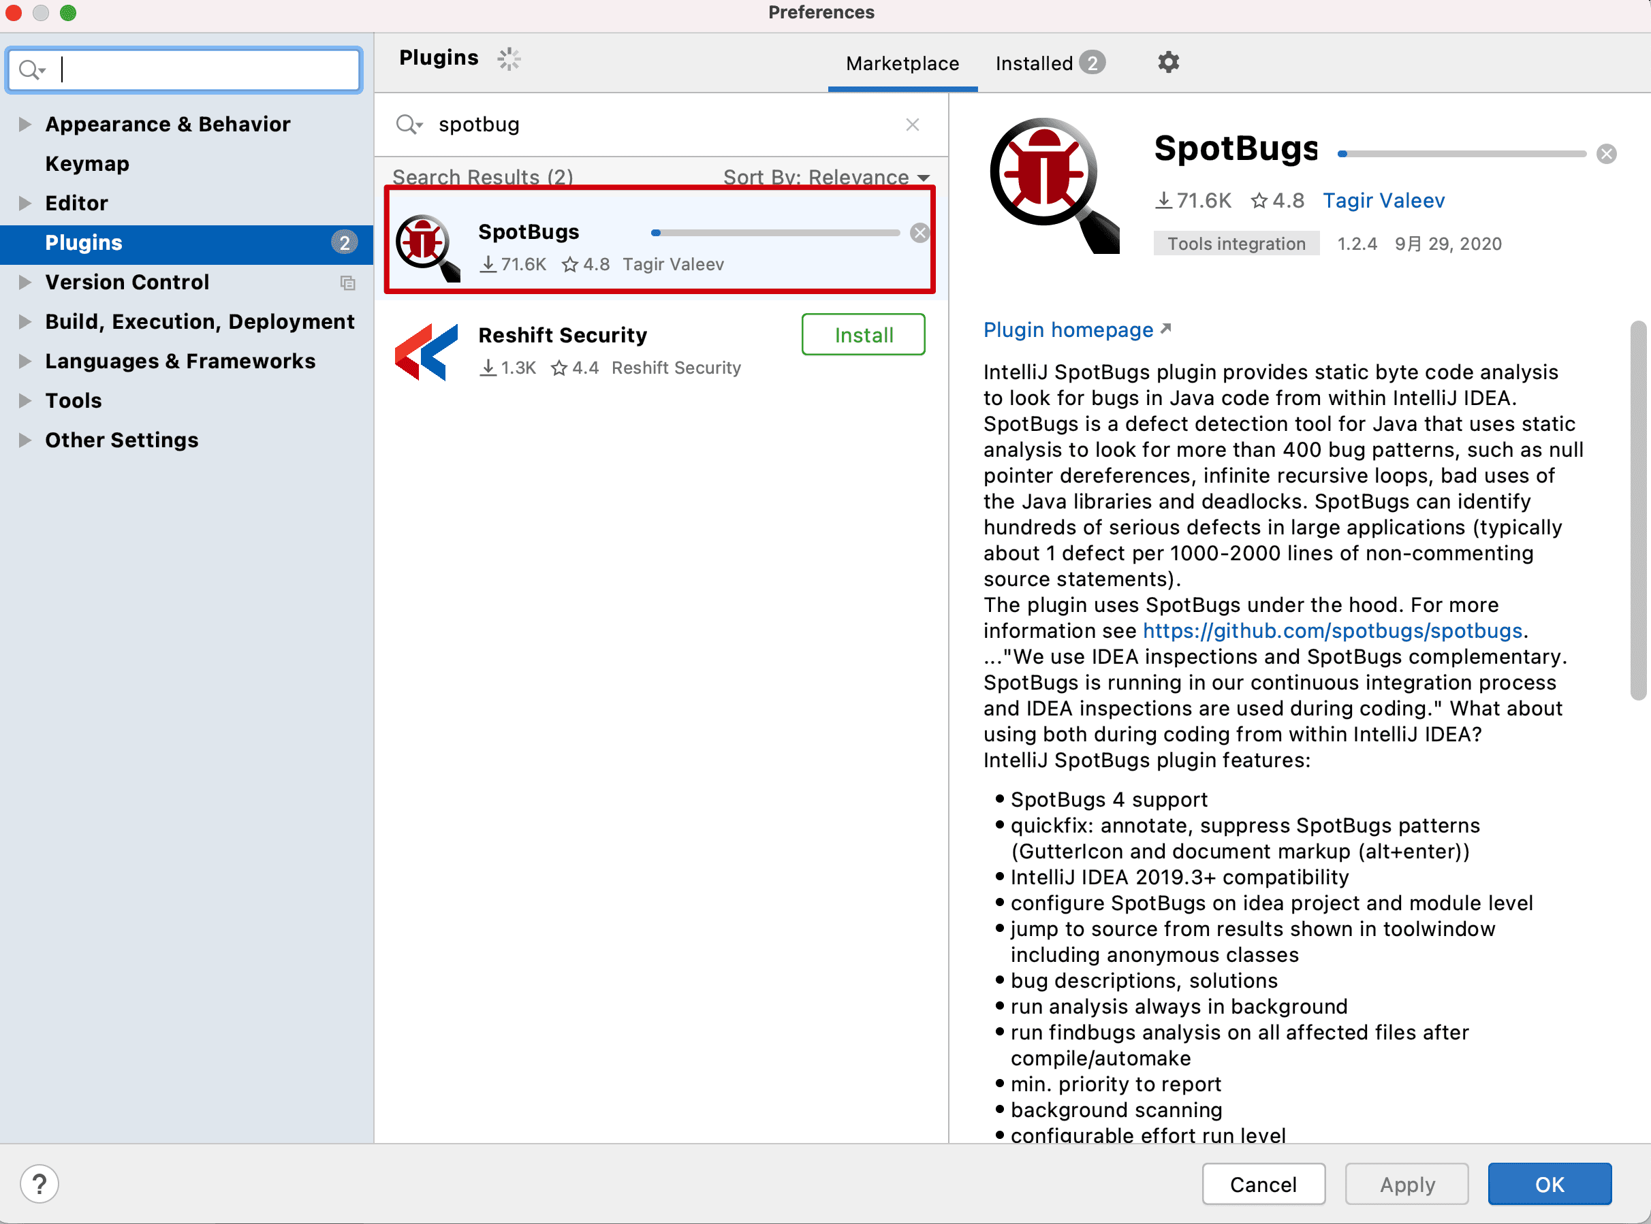
Task: Expand the Build, Execution, Deployment node
Action: point(25,321)
